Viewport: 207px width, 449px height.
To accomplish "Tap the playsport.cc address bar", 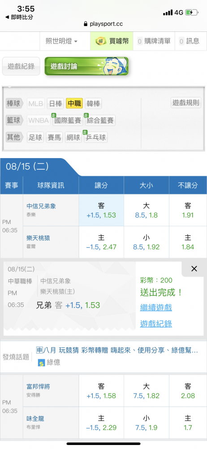I will point(103,24).
